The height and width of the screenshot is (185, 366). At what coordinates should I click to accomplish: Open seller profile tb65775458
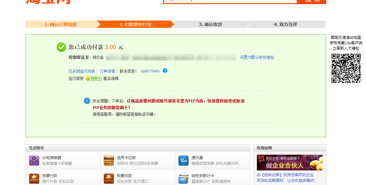(x=150, y=71)
